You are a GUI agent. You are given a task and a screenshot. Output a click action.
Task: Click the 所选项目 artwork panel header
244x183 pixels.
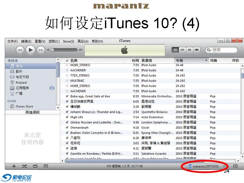click(x=32, y=112)
